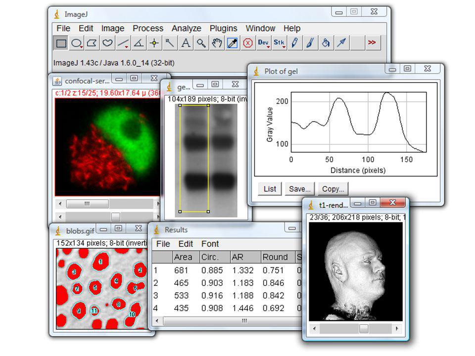Viewport: 475px width, 356px height.
Task: Open the Analyze menu
Action: (187, 29)
